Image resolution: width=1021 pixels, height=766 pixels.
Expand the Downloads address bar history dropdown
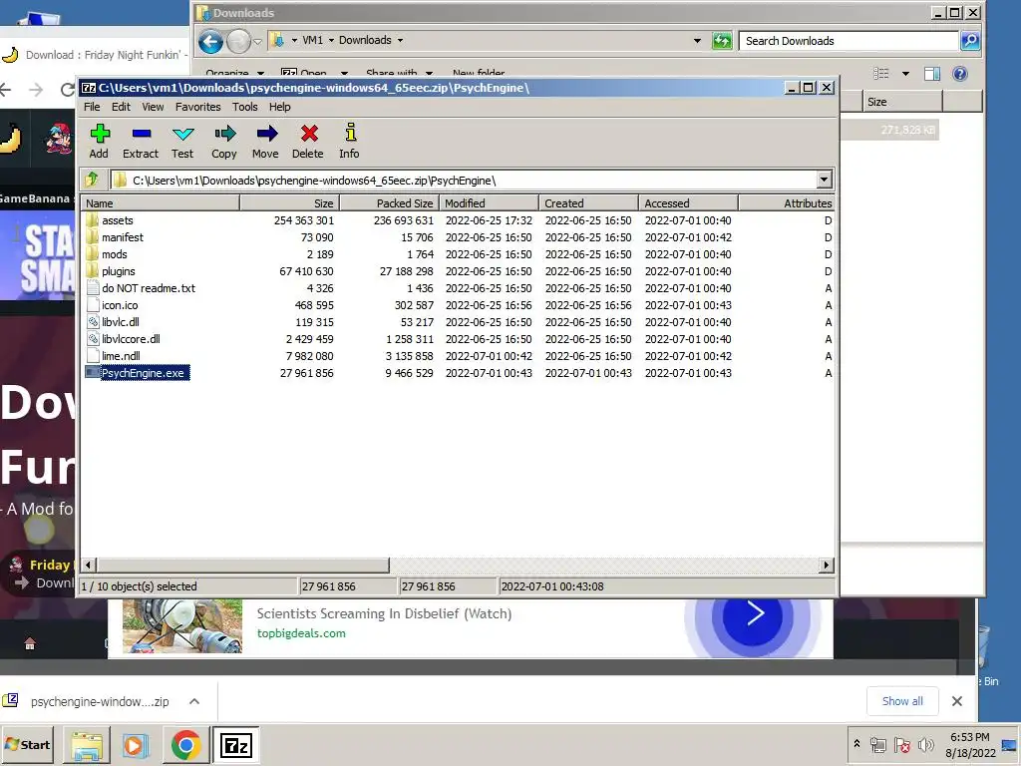tap(697, 40)
